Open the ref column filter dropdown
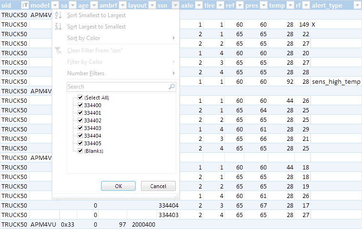 tap(240, 5)
